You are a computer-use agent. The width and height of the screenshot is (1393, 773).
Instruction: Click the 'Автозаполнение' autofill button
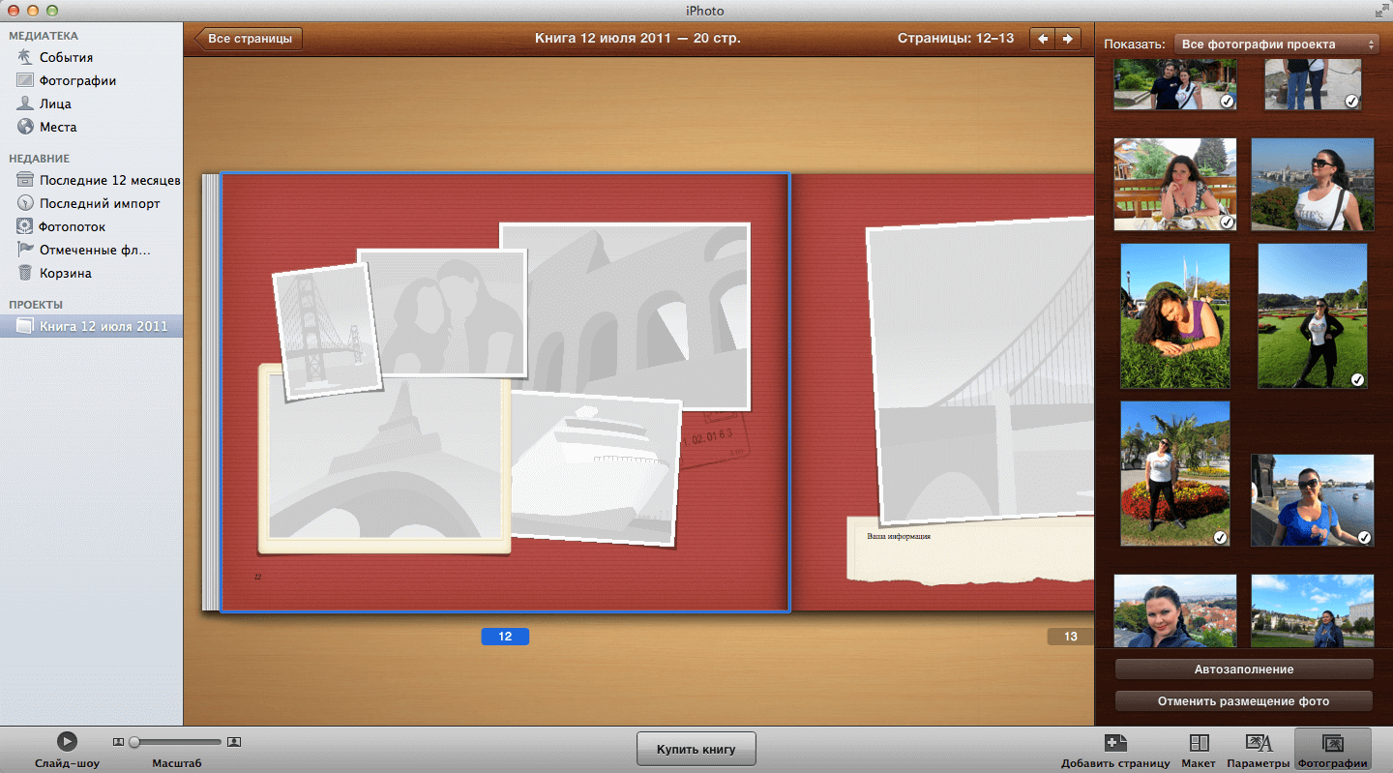(1243, 669)
